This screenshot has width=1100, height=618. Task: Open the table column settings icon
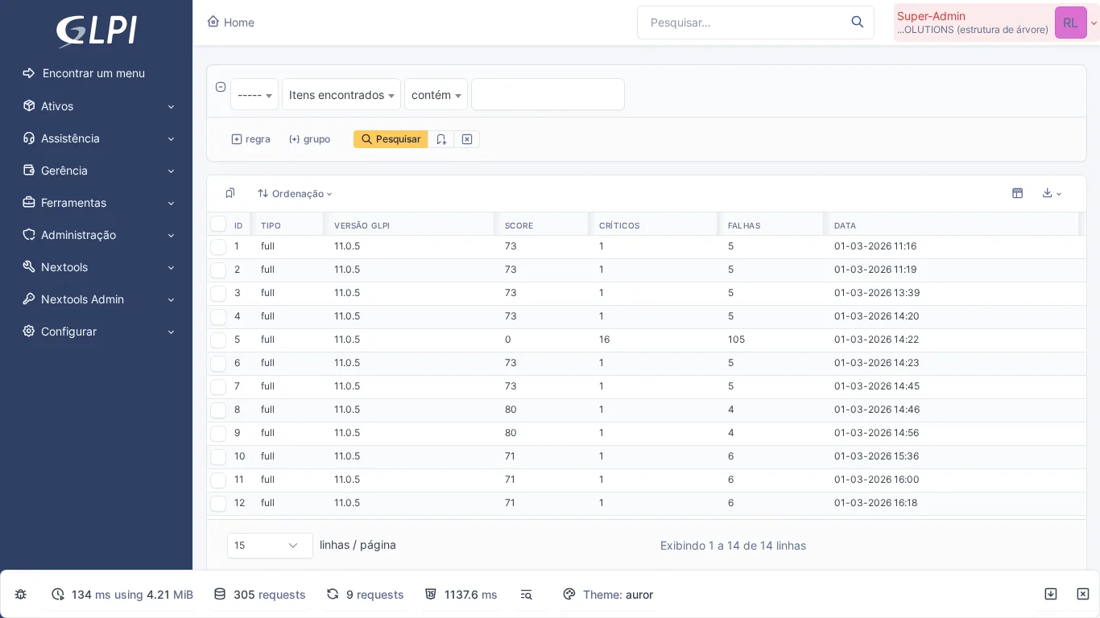coord(1017,193)
